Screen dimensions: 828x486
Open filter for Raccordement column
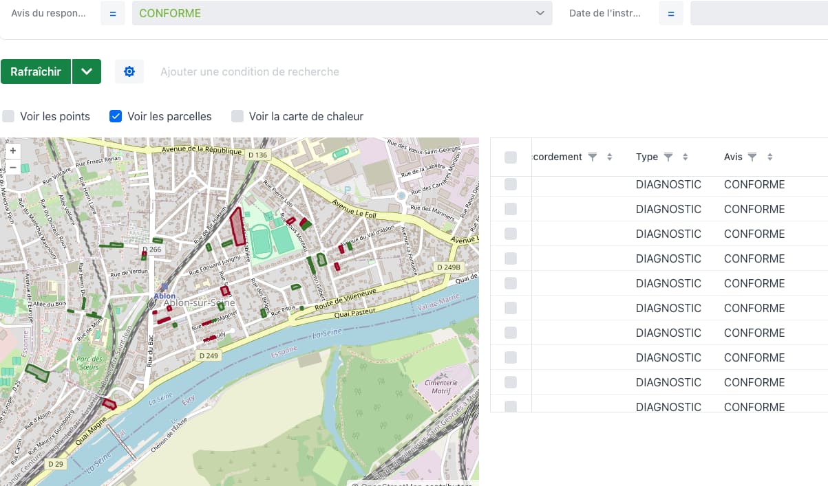[592, 157]
